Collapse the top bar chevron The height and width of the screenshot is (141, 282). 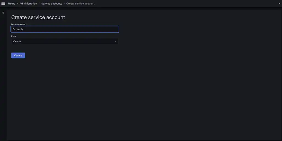coord(279,4)
